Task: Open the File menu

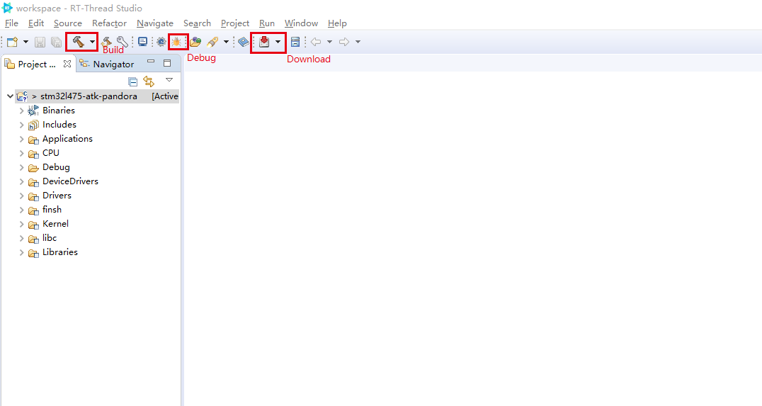Action: pyautogui.click(x=11, y=23)
